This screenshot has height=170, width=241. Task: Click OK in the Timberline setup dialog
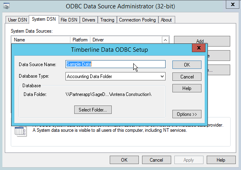click(x=187, y=64)
